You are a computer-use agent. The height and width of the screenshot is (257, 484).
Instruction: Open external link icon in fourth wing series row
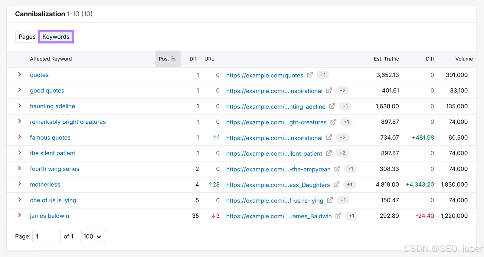coord(337,169)
